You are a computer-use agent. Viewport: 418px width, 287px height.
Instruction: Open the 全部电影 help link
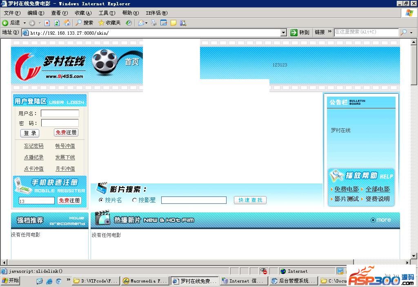[378, 189]
